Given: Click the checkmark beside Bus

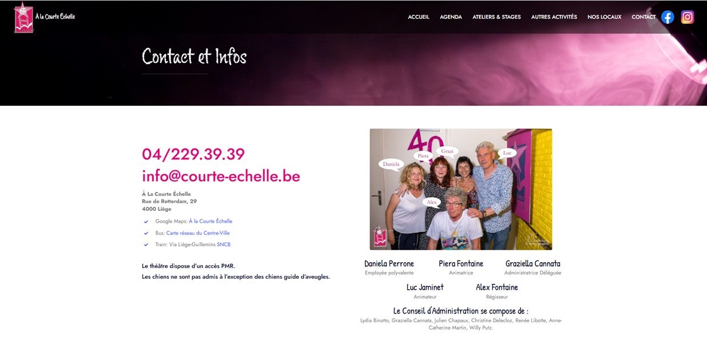Looking at the screenshot, I should (x=146, y=233).
